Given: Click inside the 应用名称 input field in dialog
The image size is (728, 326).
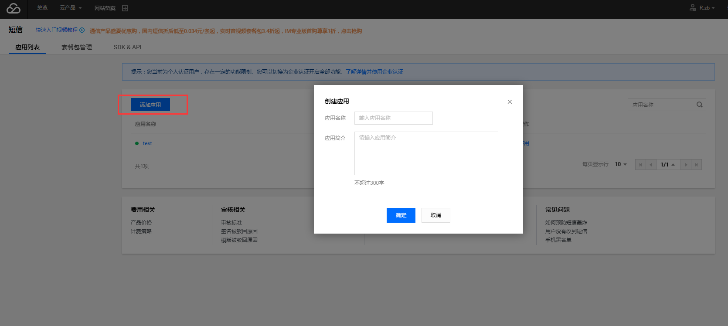Looking at the screenshot, I should click(393, 118).
